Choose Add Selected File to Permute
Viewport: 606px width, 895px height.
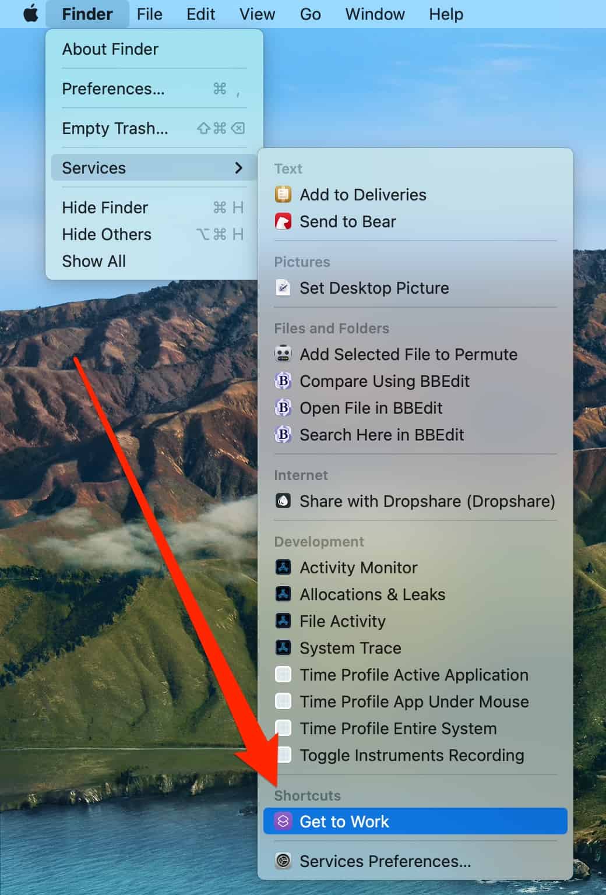pyautogui.click(x=415, y=354)
